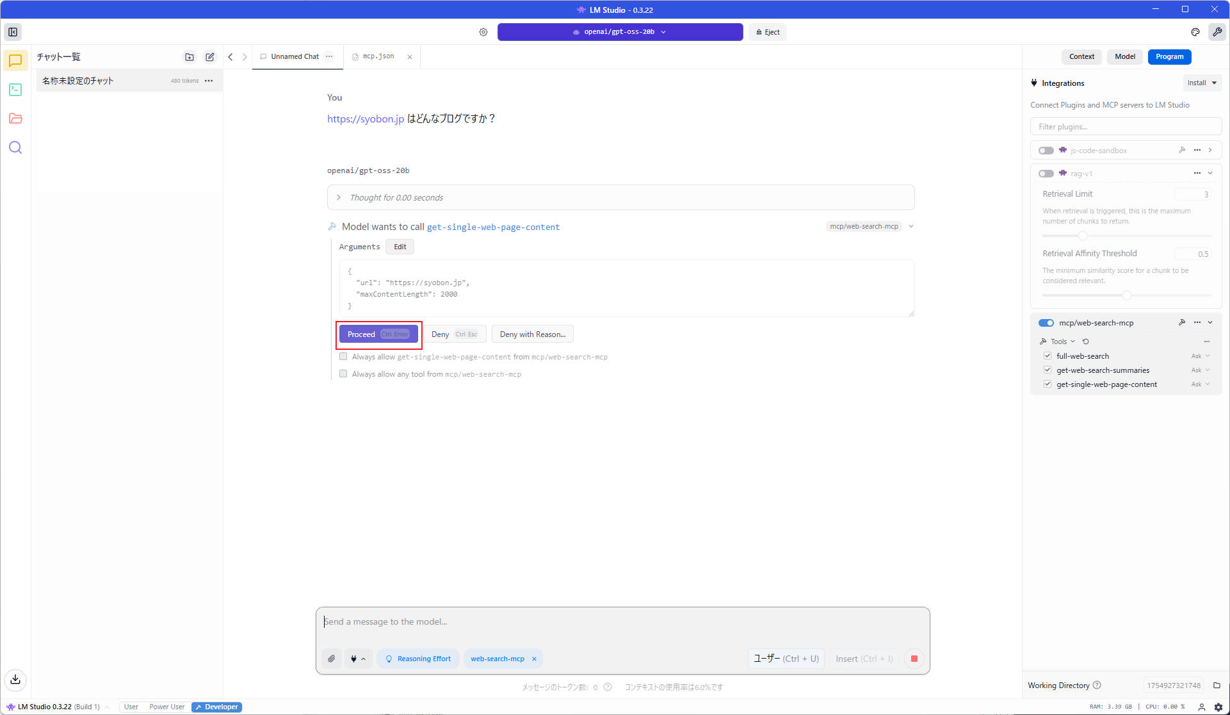Open the openai/gpt-oss-20b model selector
This screenshot has height=715, width=1230.
(x=620, y=32)
